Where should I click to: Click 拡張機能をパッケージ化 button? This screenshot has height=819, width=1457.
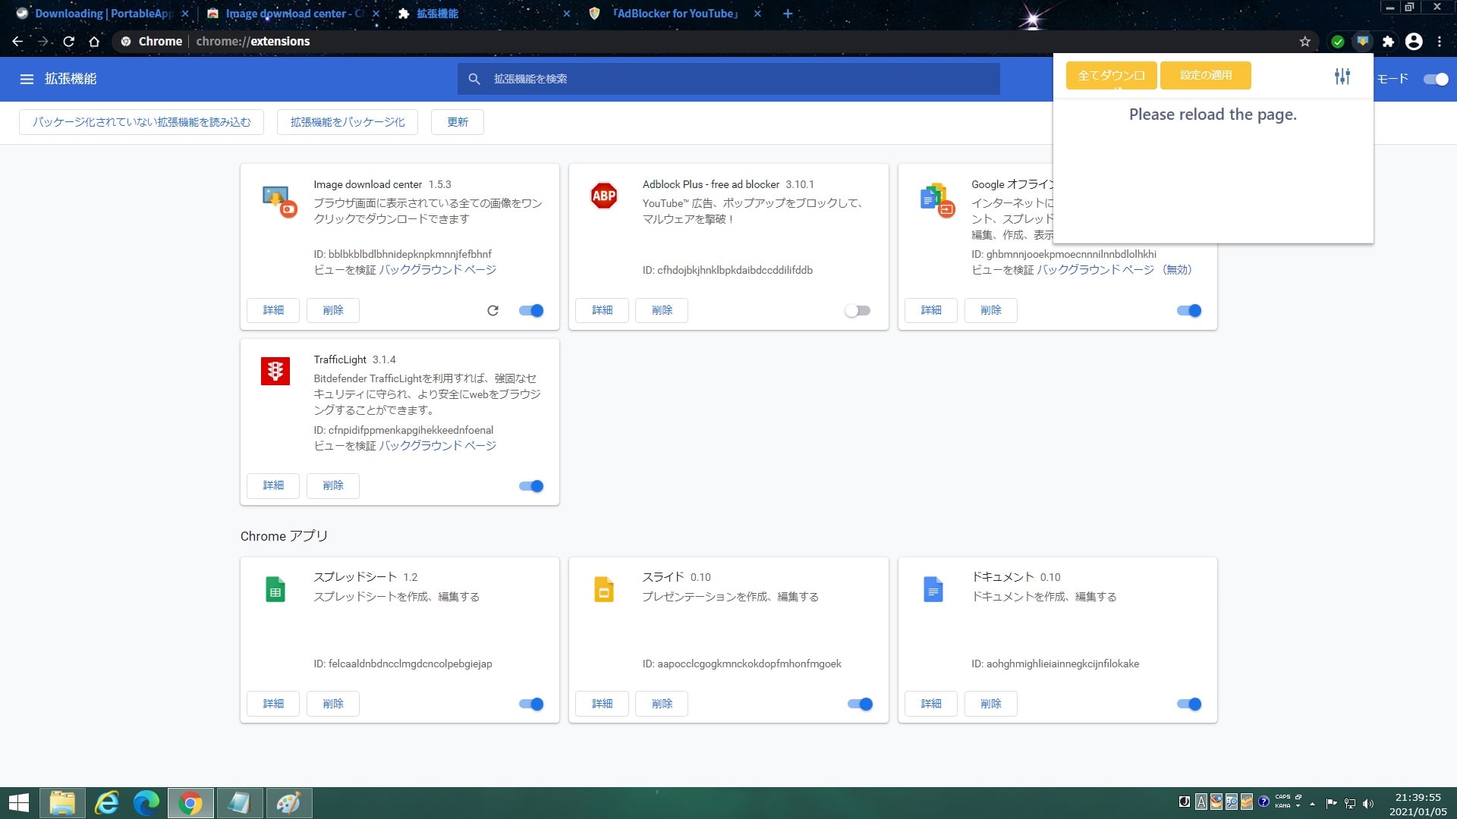click(x=348, y=122)
